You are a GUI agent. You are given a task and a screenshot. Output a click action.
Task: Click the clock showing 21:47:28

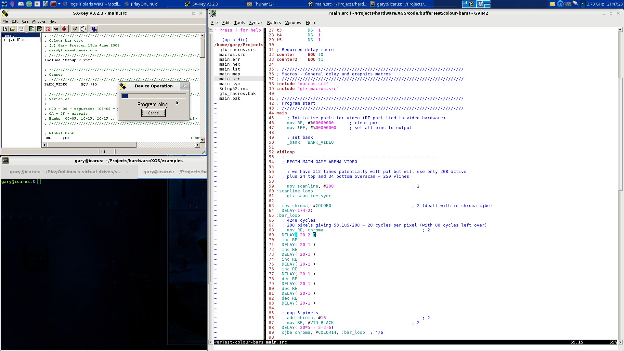coord(614,4)
